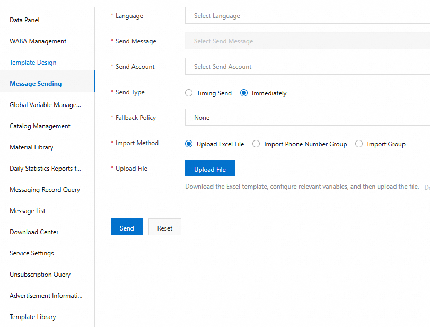The height and width of the screenshot is (327, 430).
Task: Open Download Center
Action: tap(34, 232)
